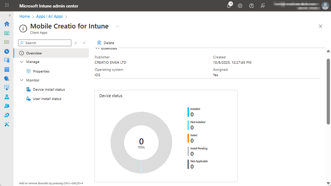
Task: Click the user account avatar
Action: coord(325,6)
